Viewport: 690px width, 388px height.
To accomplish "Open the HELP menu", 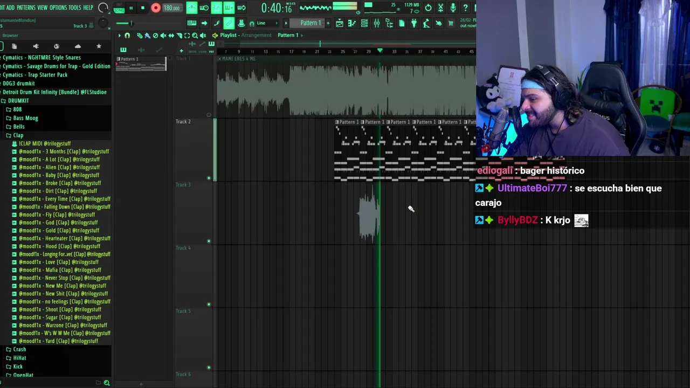I will tap(88, 8).
